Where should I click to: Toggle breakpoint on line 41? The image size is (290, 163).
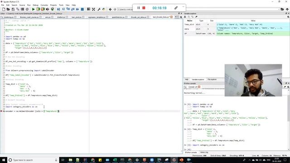(x=1, y=111)
